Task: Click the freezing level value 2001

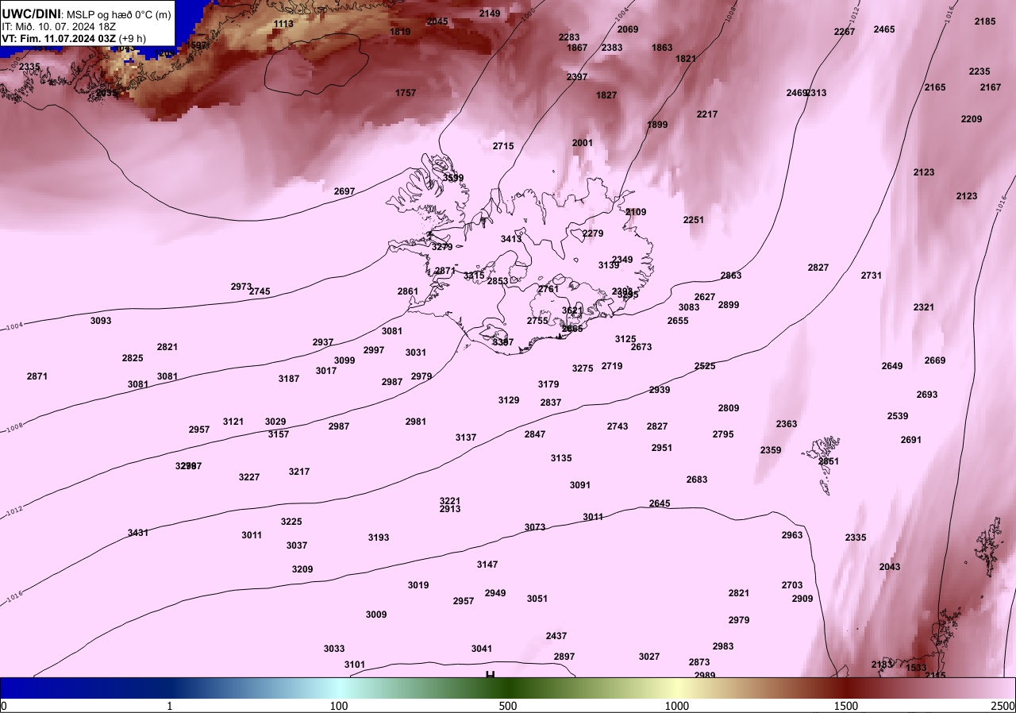Action: pos(583,143)
